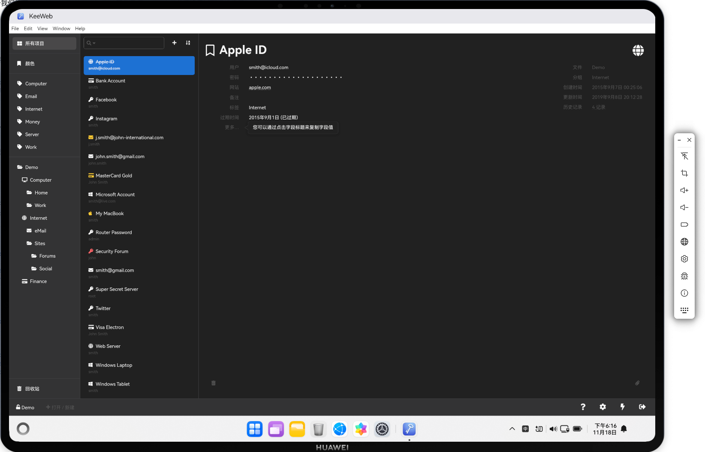Attach a file with paperclip icon
This screenshot has height=452, width=705.
pyautogui.click(x=637, y=383)
